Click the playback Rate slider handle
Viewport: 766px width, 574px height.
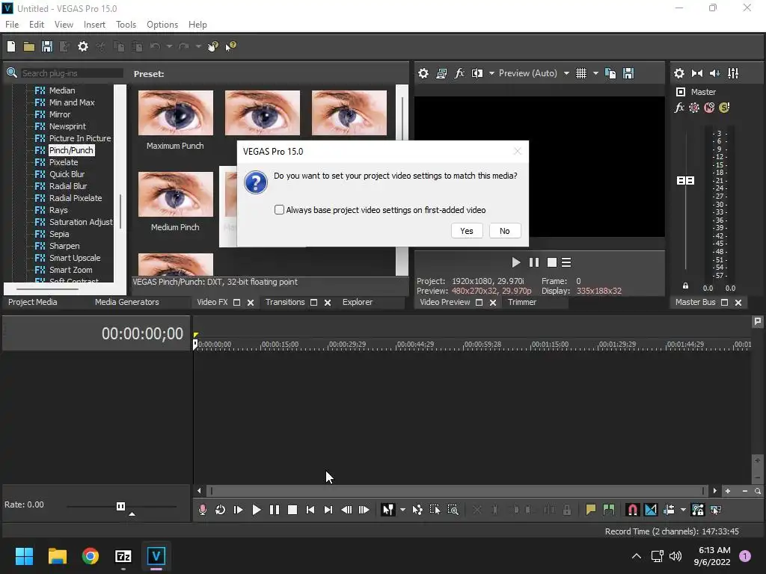coord(120,506)
